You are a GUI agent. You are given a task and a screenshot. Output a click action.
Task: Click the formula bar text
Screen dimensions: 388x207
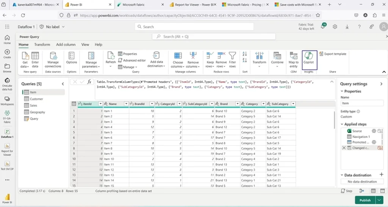tap(205, 84)
